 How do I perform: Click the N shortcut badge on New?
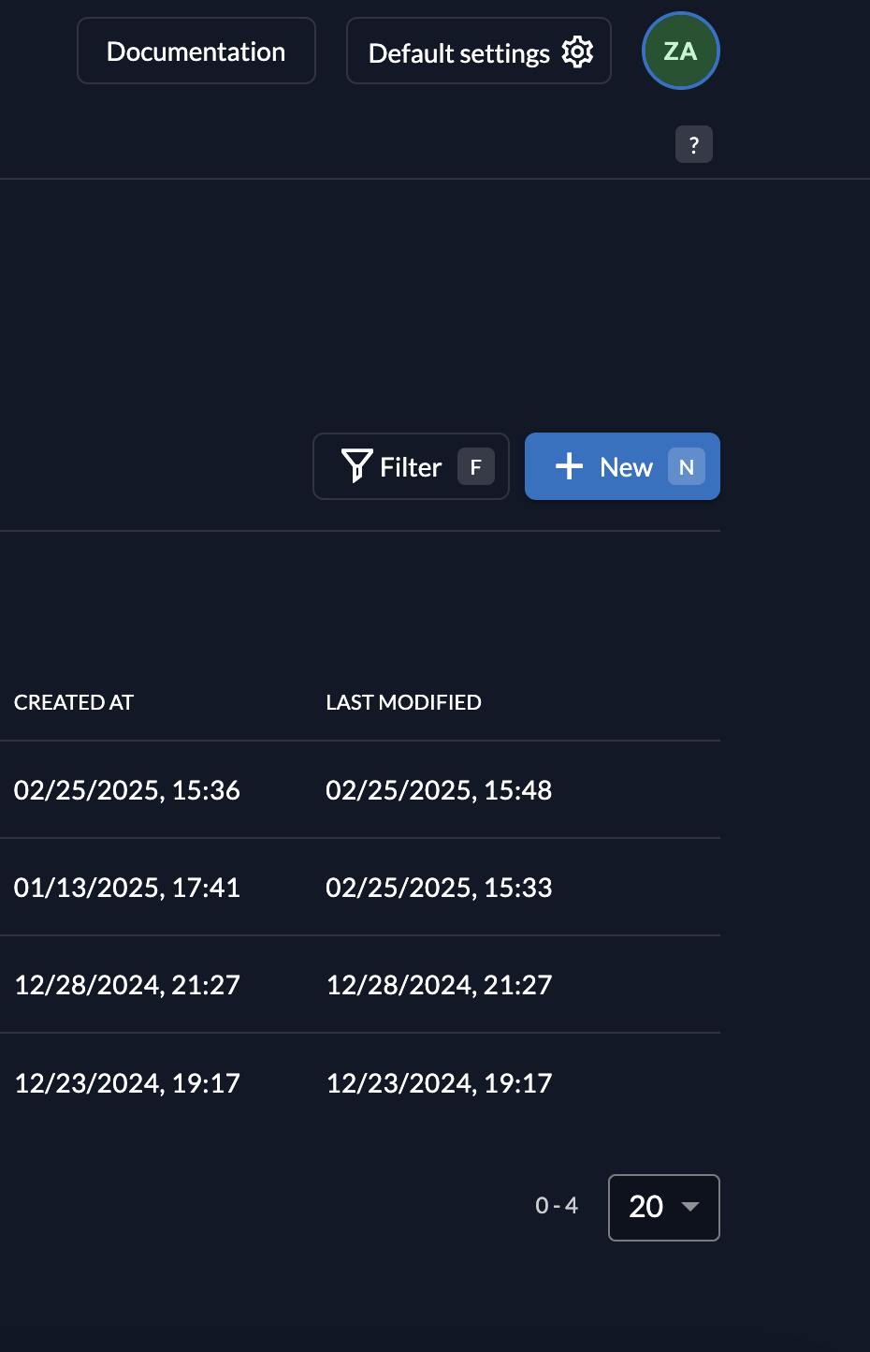(x=686, y=466)
